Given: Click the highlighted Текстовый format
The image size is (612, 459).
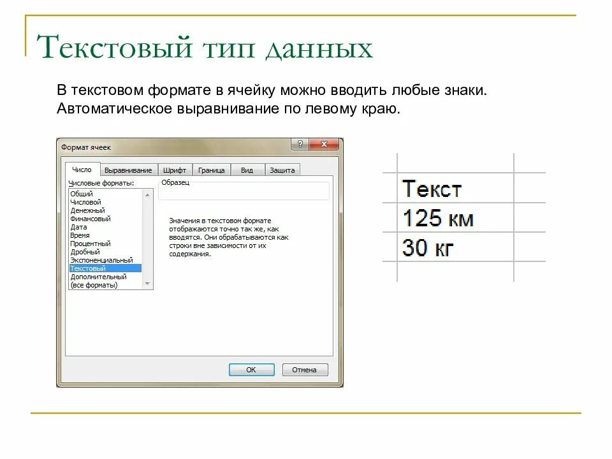Looking at the screenshot, I should tap(105, 268).
